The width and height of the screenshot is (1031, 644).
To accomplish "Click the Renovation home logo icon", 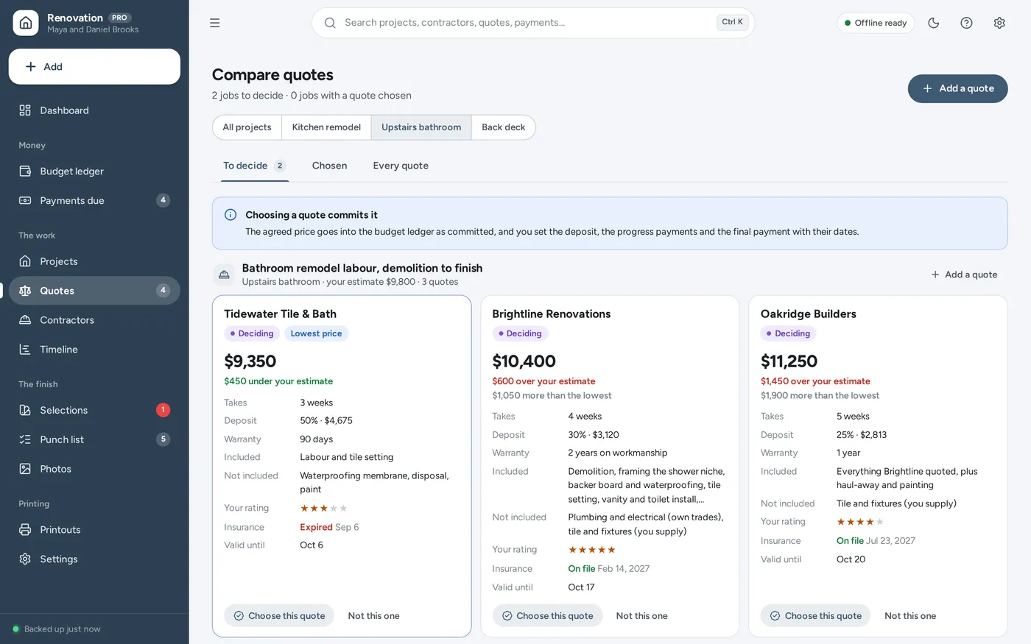I will [26, 23].
